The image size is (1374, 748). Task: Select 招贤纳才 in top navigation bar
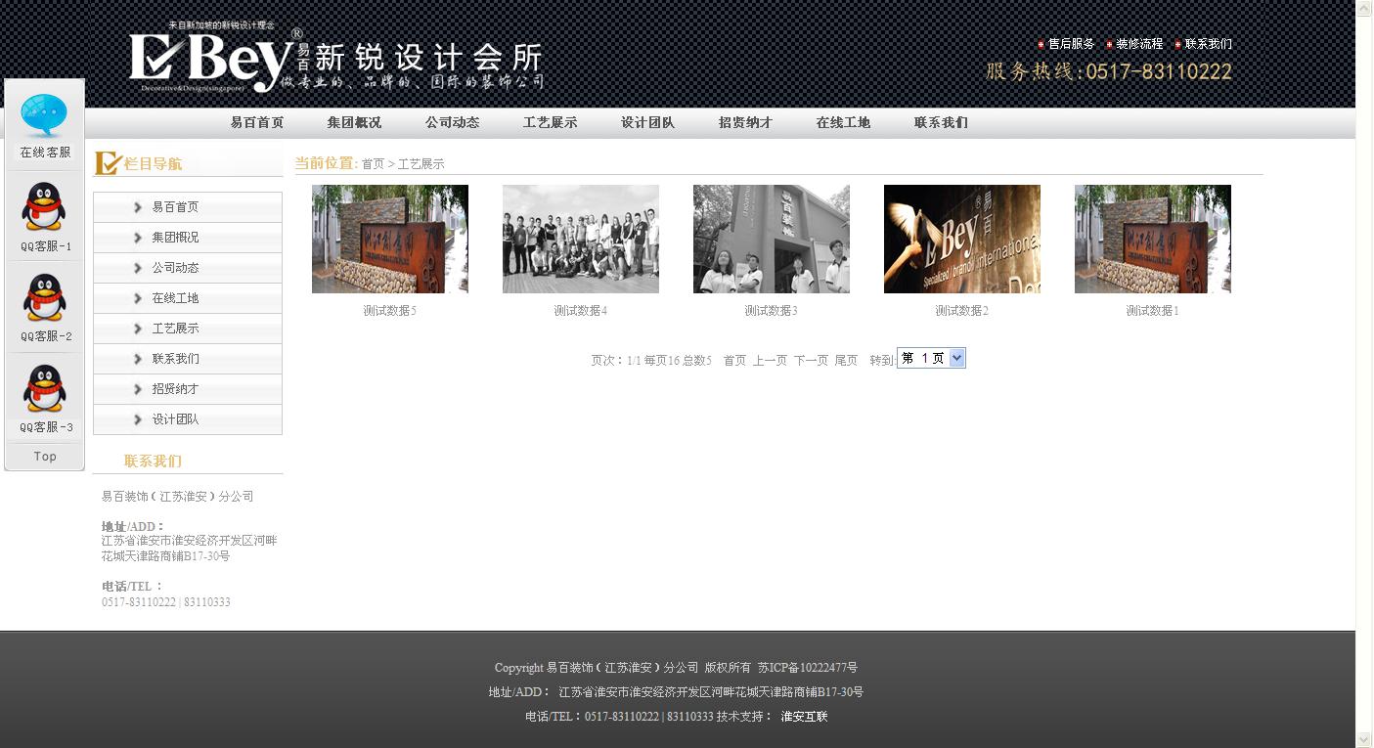[745, 123]
